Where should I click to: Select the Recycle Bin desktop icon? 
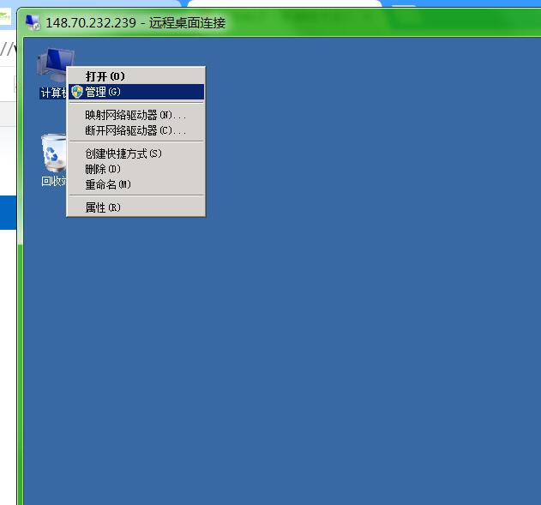[53, 154]
